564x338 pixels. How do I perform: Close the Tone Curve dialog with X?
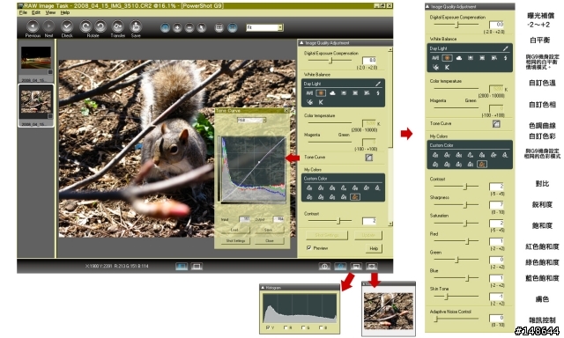tap(286, 111)
